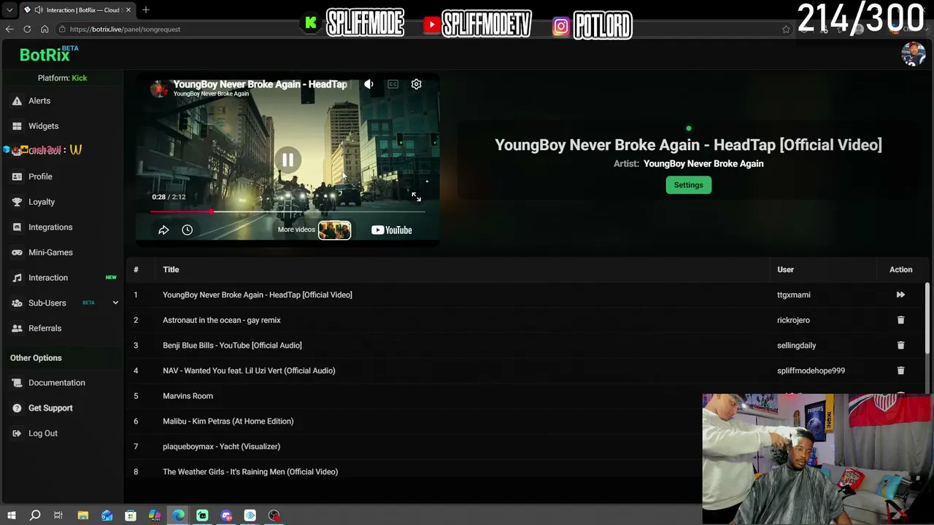Click the channel avatar in the video header
This screenshot has height=525, width=934.
click(159, 88)
